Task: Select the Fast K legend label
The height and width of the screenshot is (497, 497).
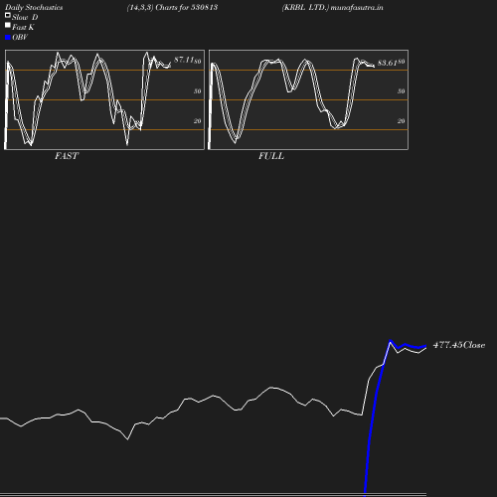Action: (x=23, y=27)
